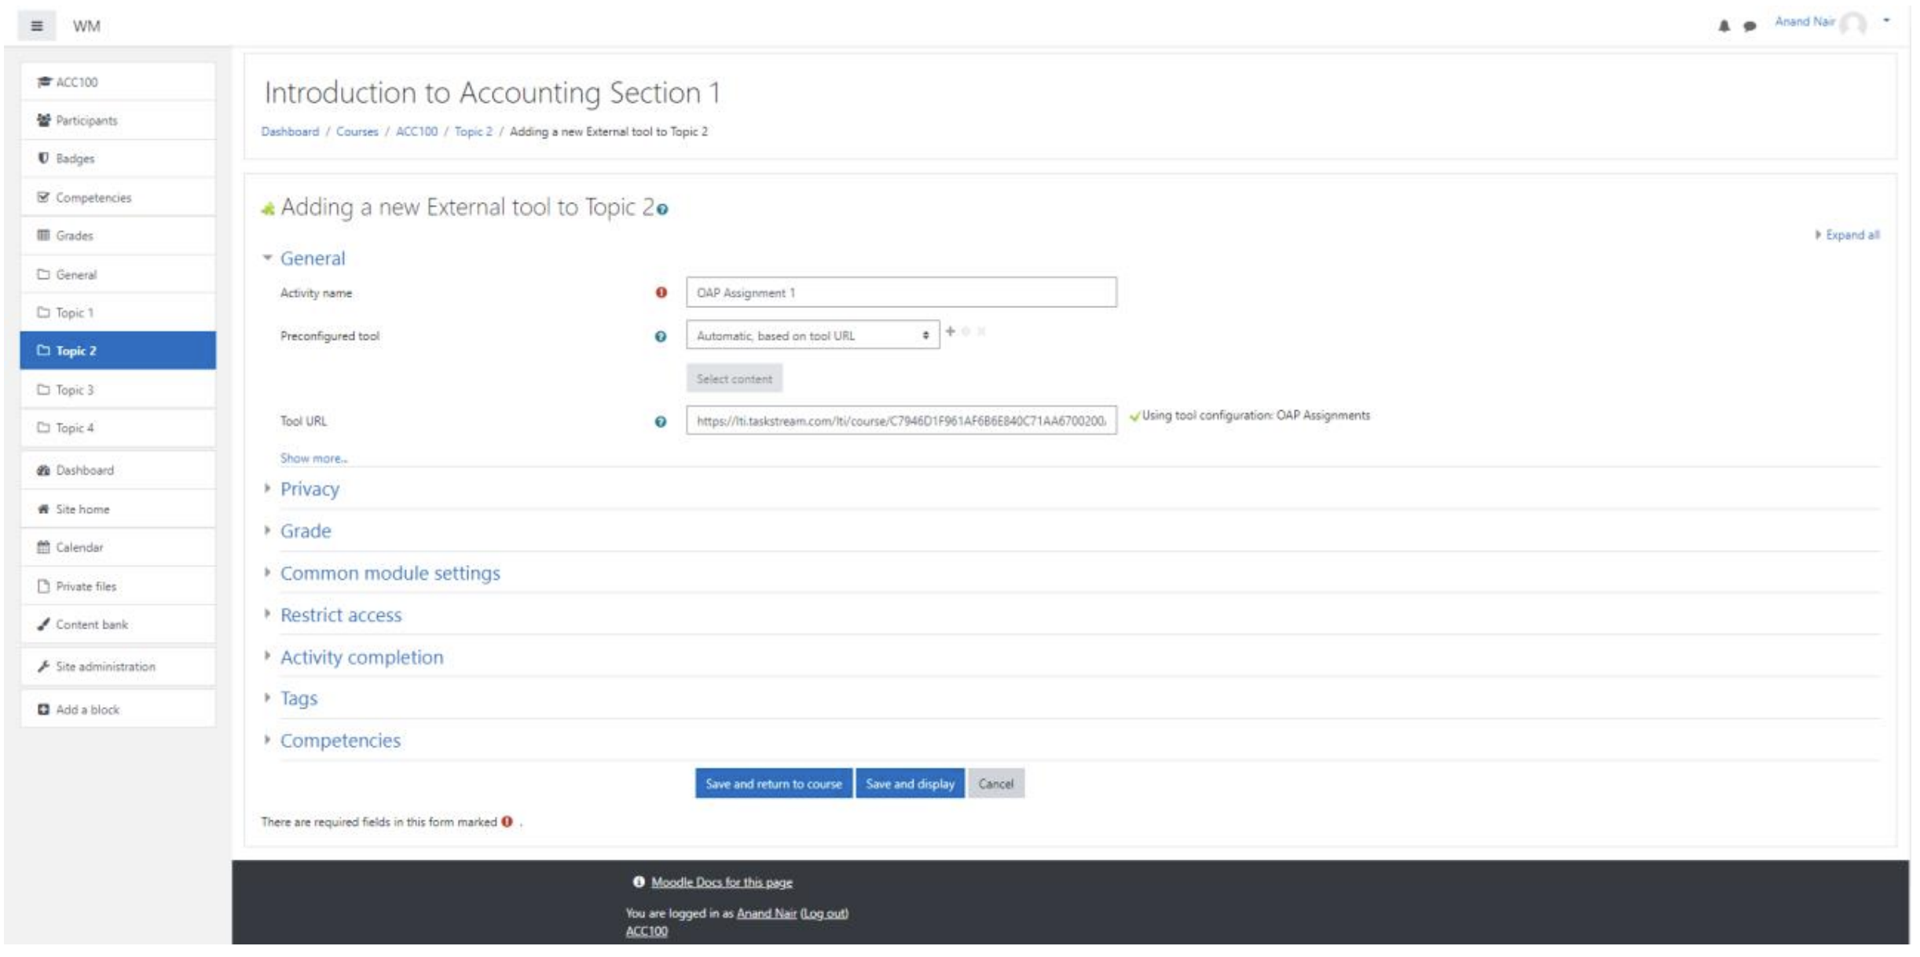Open Topic 2 breadcrumb link
The height and width of the screenshot is (957, 1920).
tap(473, 131)
